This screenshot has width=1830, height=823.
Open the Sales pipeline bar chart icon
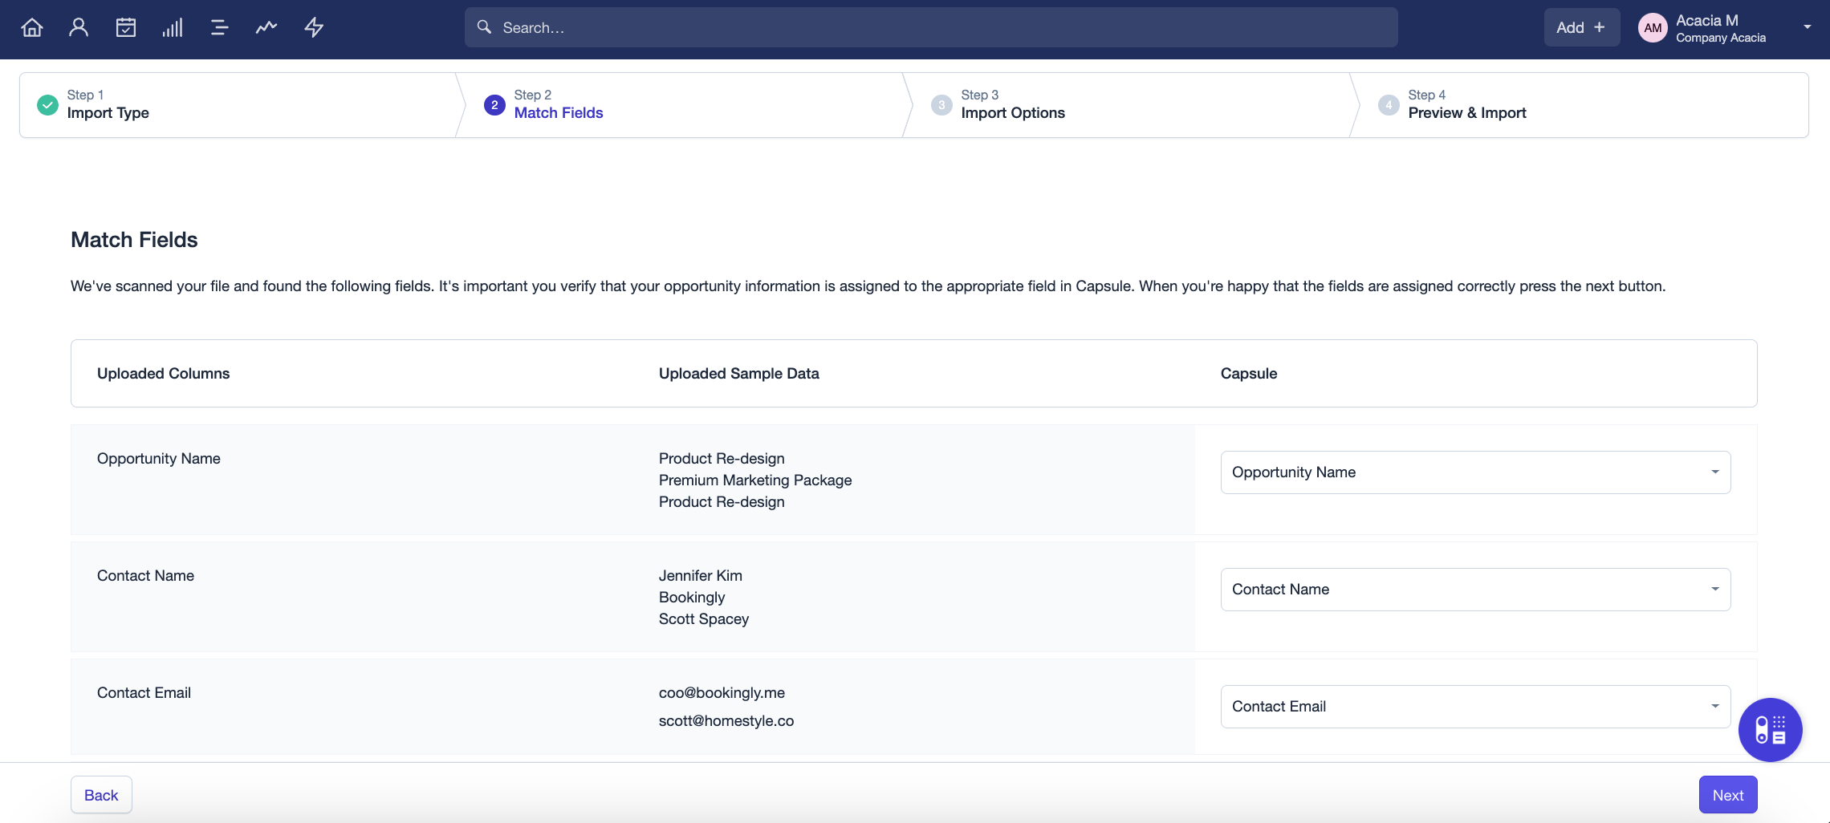173,27
